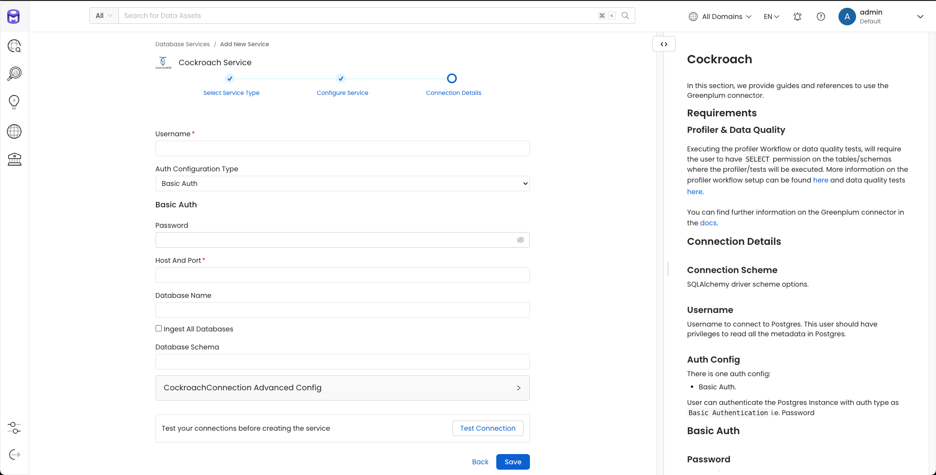Viewport: 936px width, 475px height.
Task: Click inside the Host And Port field
Action: click(x=342, y=275)
